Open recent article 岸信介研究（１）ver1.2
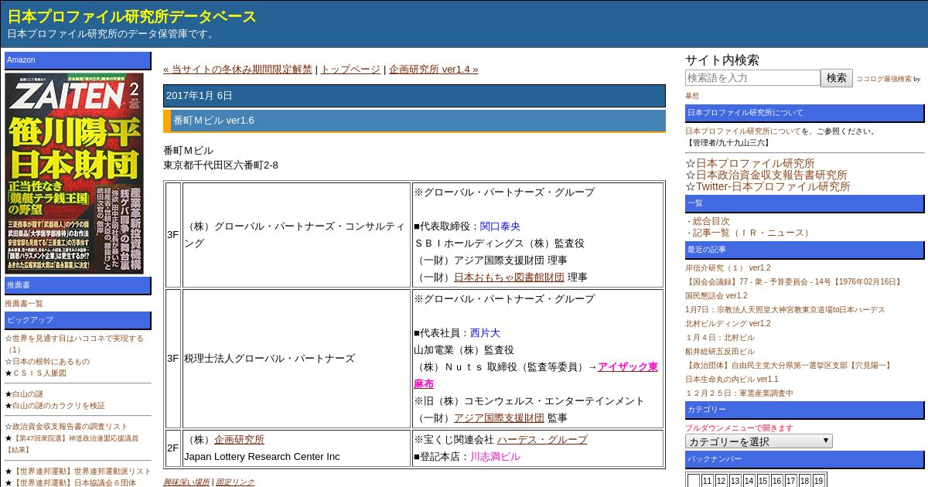 pos(728,268)
